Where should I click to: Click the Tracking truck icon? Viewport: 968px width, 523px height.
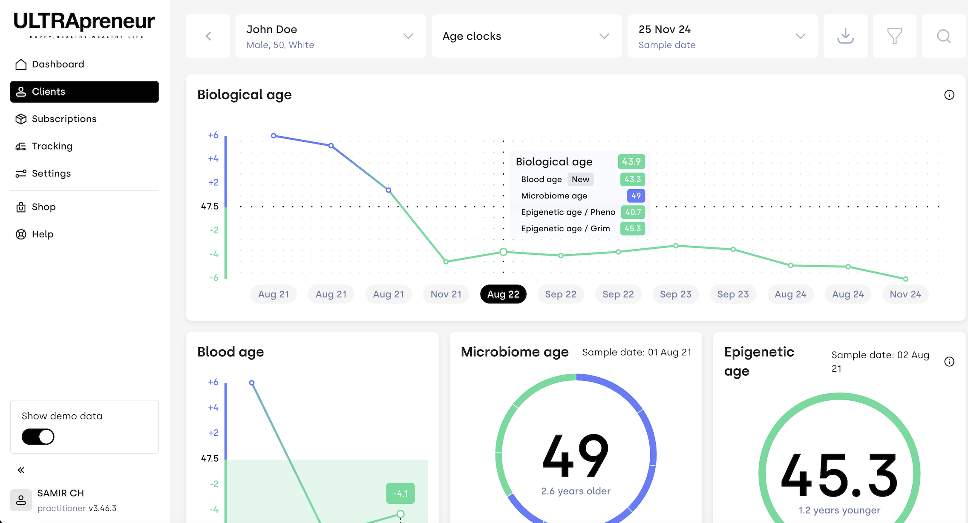pyautogui.click(x=21, y=147)
